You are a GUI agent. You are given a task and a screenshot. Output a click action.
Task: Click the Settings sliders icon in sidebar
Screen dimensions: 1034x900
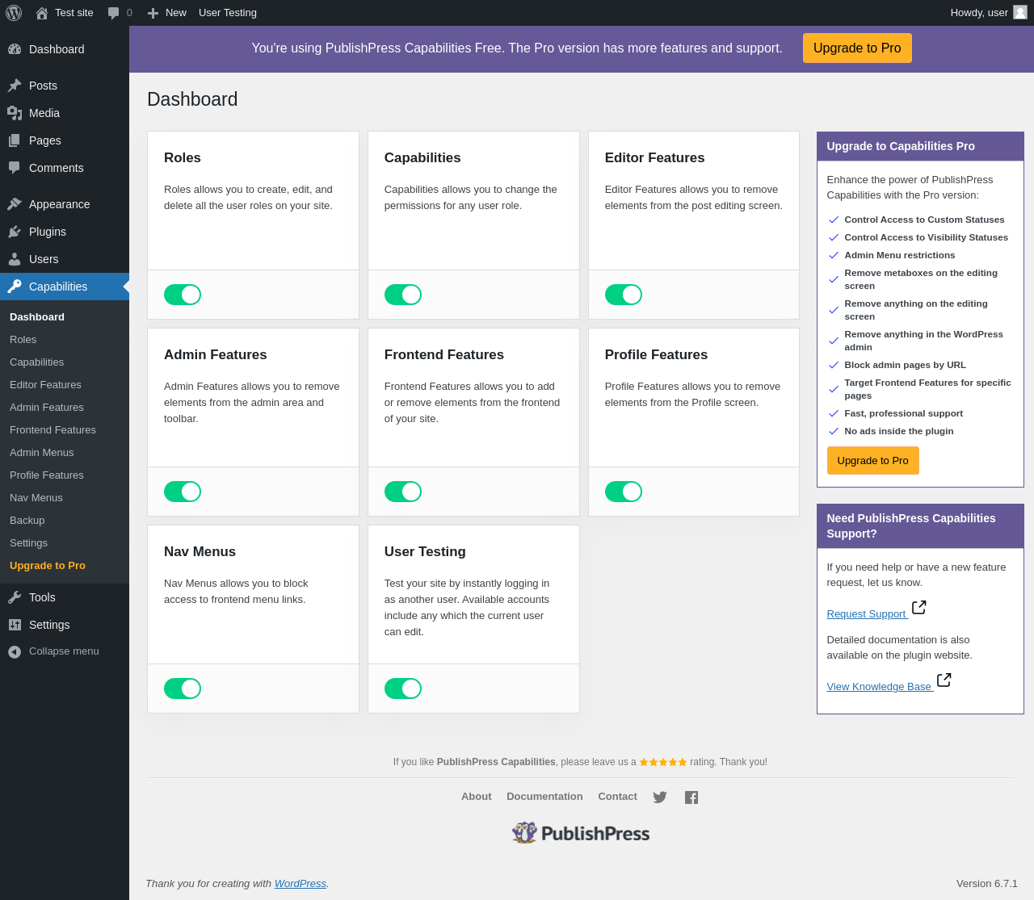(x=15, y=625)
